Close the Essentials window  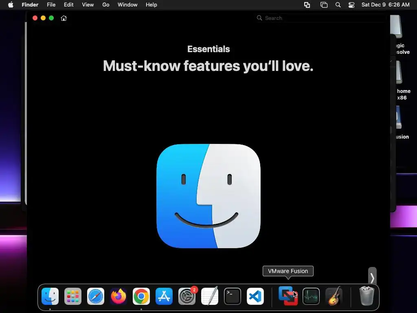pyautogui.click(x=35, y=18)
